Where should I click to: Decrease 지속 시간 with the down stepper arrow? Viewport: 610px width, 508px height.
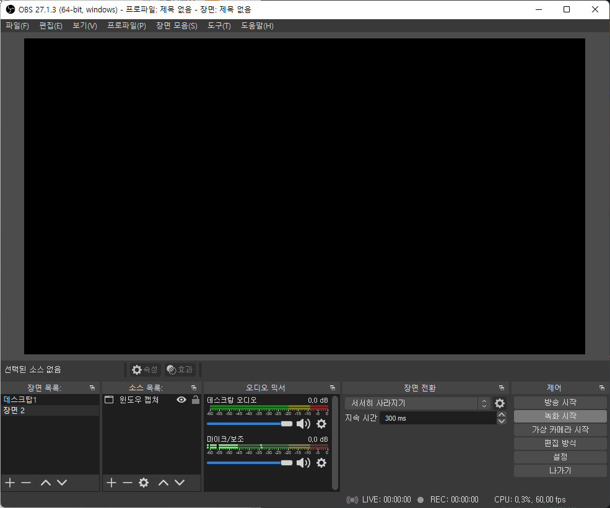502,421
